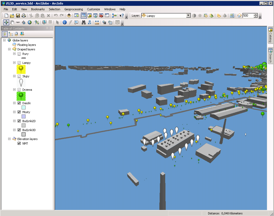The height and width of the screenshot is (216, 274).
Task: Toggle the Drzewa layer checkbox
Action: [19, 90]
